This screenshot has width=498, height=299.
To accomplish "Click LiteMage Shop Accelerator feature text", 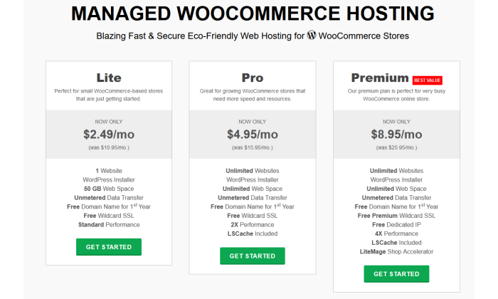I will tap(396, 251).
